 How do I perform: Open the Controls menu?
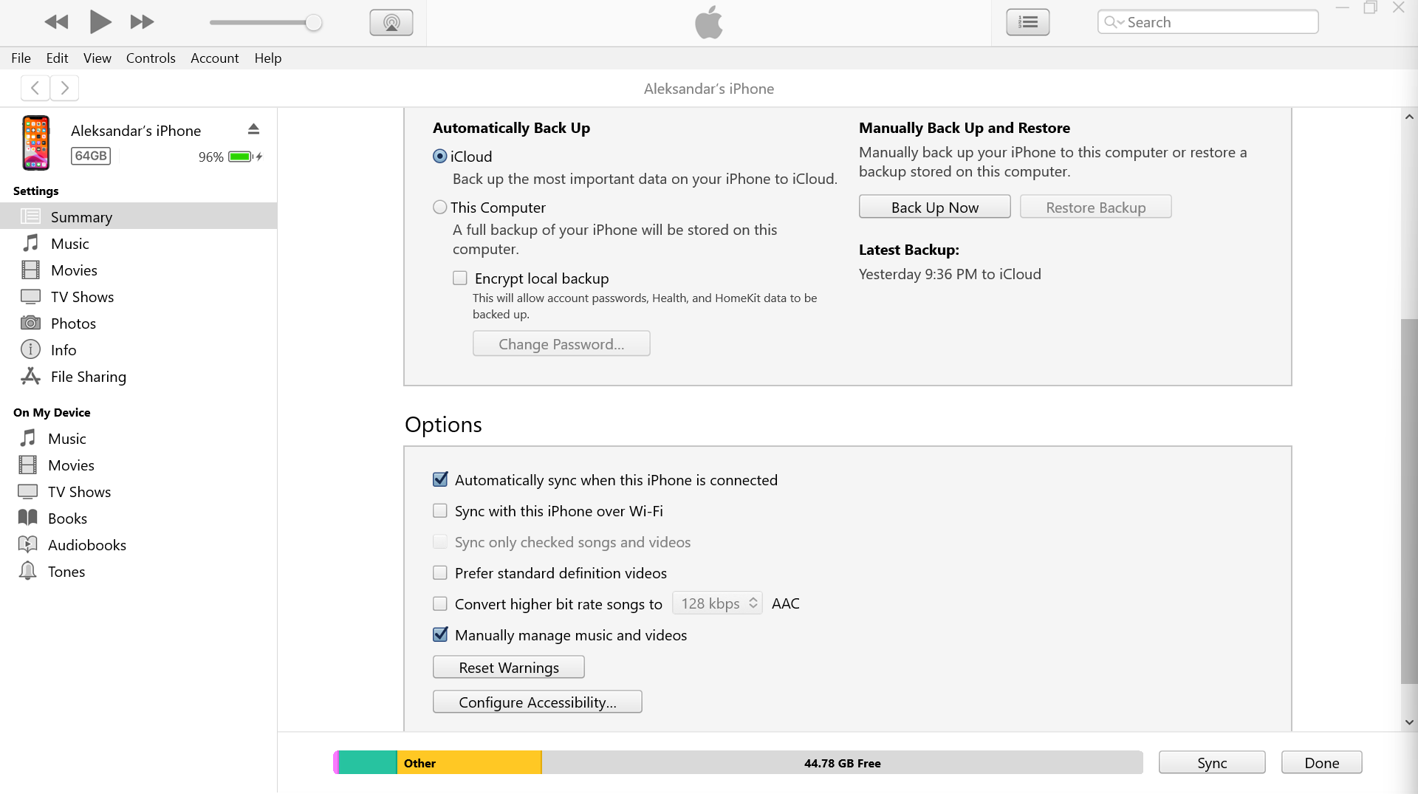tap(151, 58)
